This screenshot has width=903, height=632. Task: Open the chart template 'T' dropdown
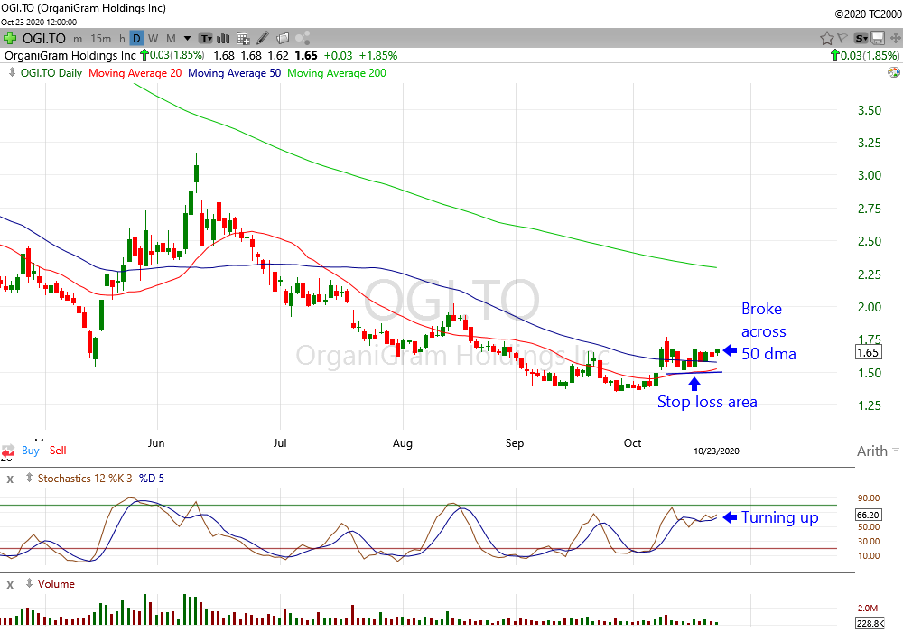click(206, 39)
